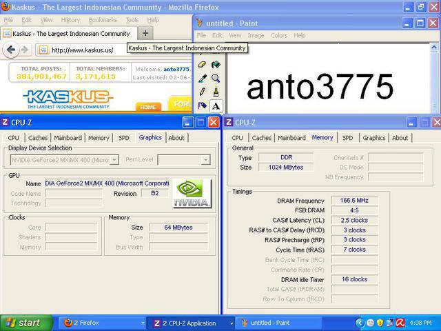The width and height of the screenshot is (441, 331).
Task: Open About tab in left CPU-Z window
Action: (x=176, y=138)
